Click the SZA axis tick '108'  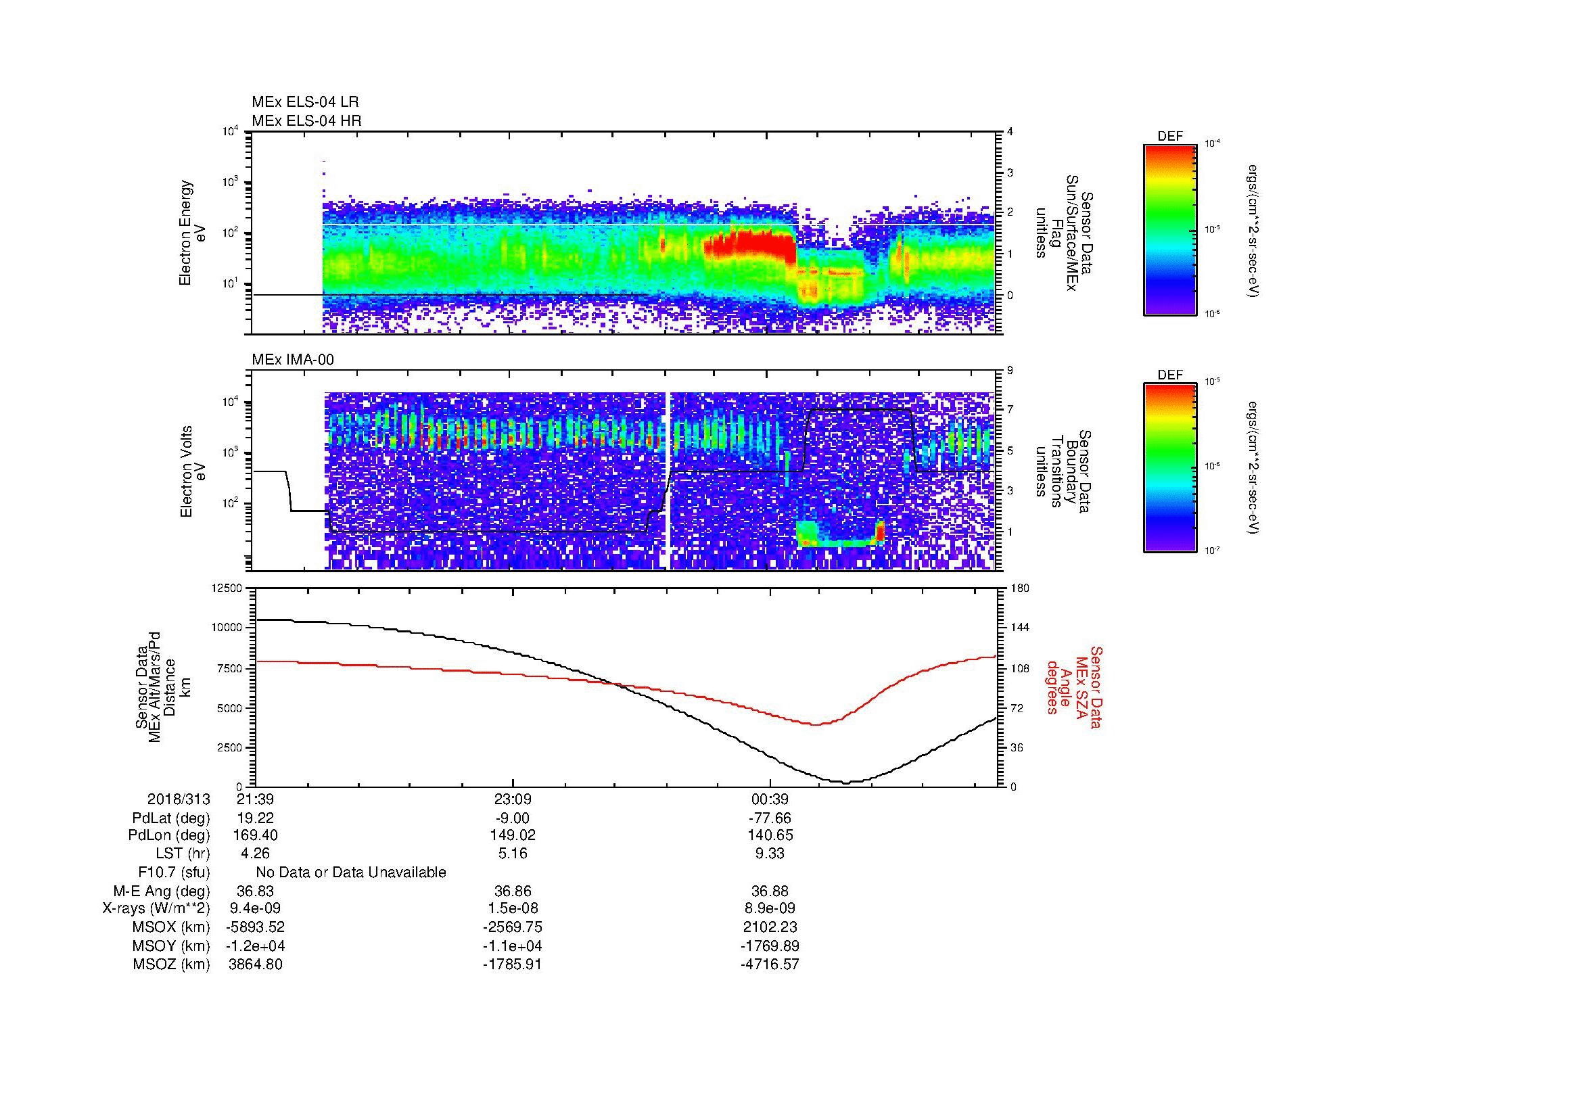coord(1020,668)
